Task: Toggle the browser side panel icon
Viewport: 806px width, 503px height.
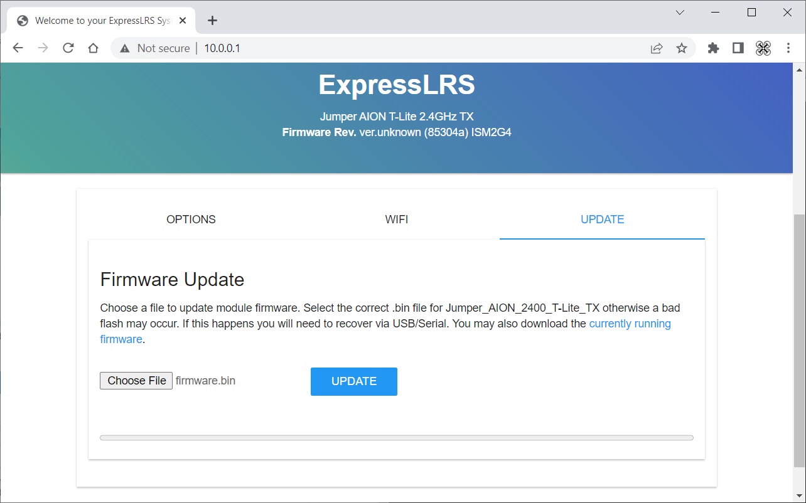Action: (x=738, y=48)
